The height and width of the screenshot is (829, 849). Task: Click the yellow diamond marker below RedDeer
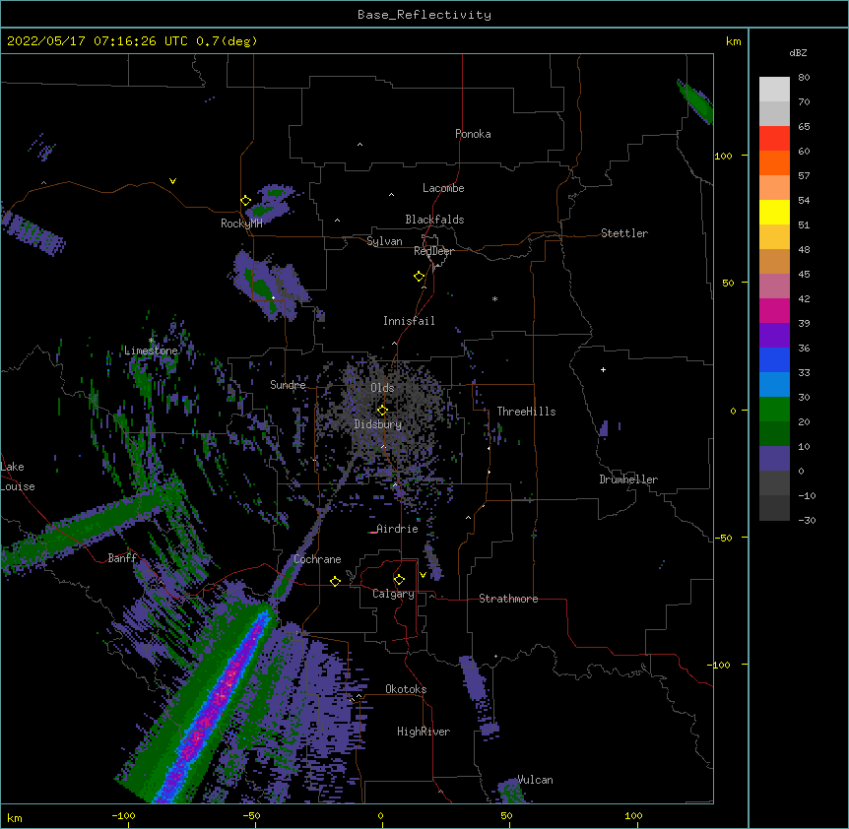420,277
